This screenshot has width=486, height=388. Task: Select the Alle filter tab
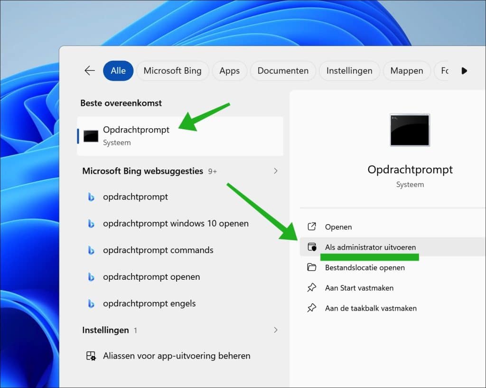click(118, 71)
